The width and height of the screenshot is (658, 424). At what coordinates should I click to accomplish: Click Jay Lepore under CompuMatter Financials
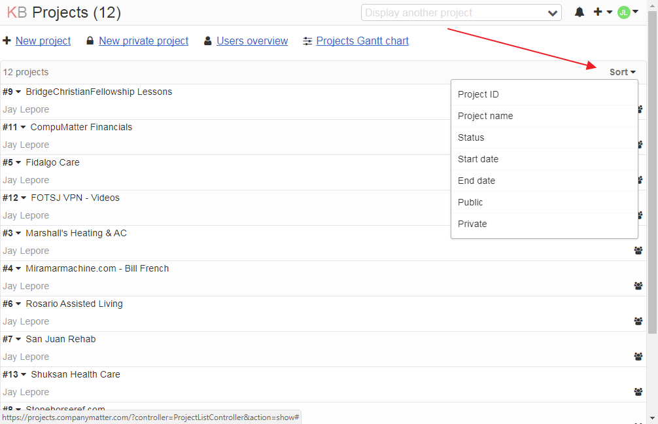(26, 145)
